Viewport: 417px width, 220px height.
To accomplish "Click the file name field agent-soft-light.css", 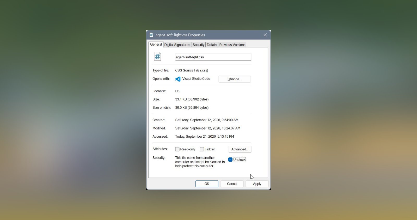I will tap(213, 57).
